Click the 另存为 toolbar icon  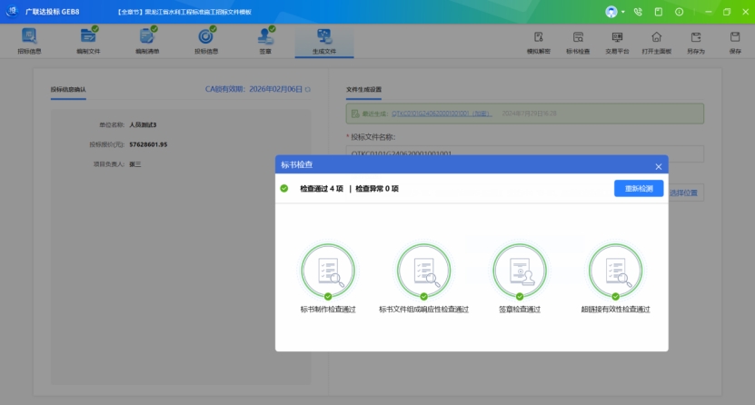tap(696, 38)
